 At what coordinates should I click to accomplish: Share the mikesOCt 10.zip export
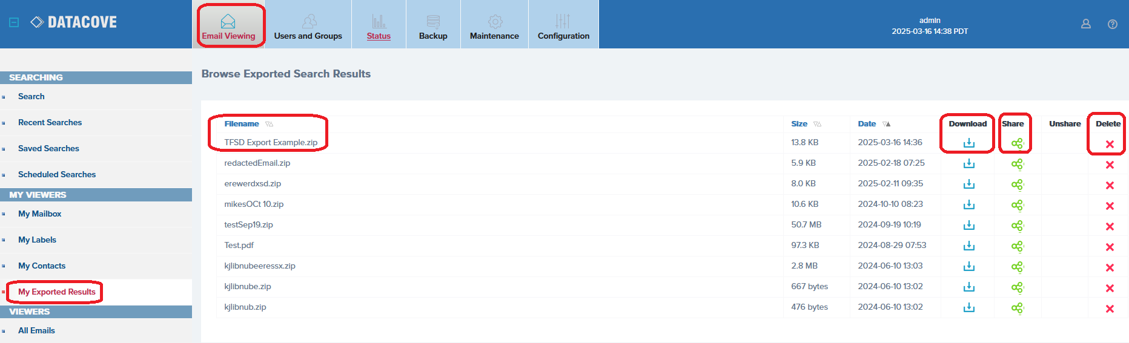[x=1017, y=205]
